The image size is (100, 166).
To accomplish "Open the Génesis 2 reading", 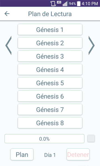I will coord(50,43).
